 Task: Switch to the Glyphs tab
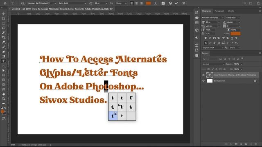point(231,11)
